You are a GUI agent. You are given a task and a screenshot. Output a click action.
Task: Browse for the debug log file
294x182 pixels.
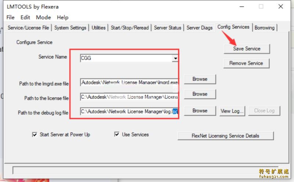pyautogui.click(x=200, y=111)
